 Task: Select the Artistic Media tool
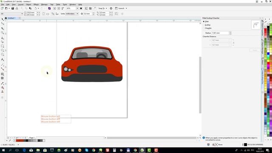(x=3, y=42)
